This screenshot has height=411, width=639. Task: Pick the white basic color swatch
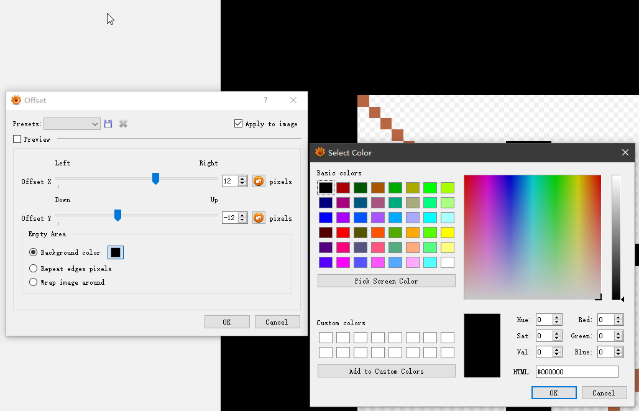[447, 262]
